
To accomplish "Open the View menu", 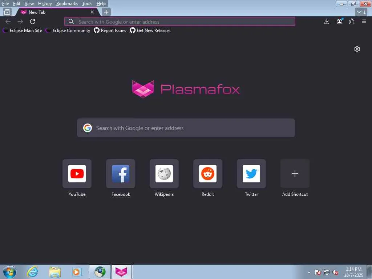I will pos(29,4).
